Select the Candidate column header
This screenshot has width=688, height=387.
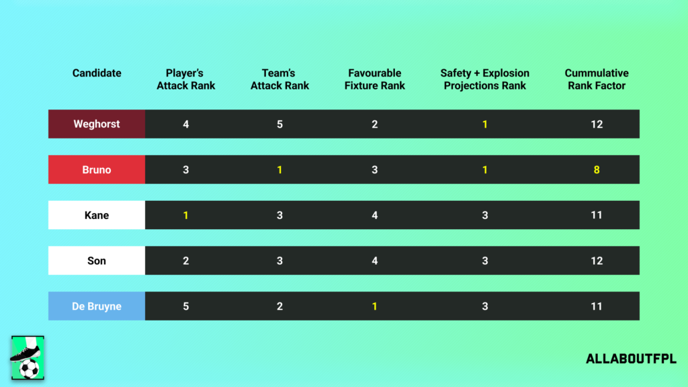97,73
